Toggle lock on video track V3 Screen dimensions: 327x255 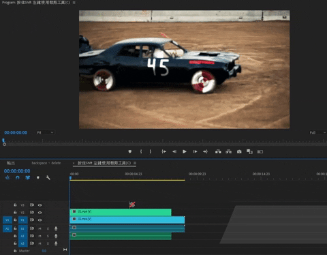15,205
